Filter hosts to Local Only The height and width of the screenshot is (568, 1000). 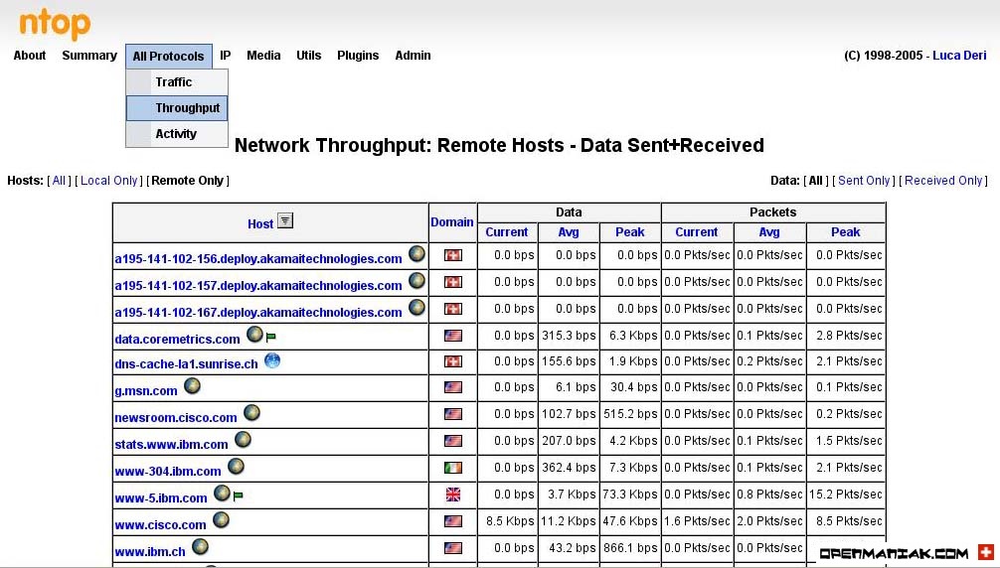point(109,181)
